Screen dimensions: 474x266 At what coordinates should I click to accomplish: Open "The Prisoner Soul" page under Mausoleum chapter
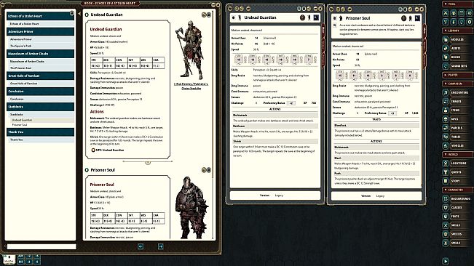(40, 68)
